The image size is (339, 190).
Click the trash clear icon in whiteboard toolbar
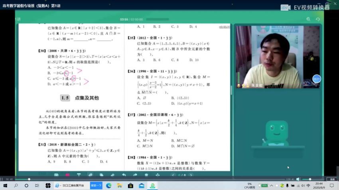point(146,175)
